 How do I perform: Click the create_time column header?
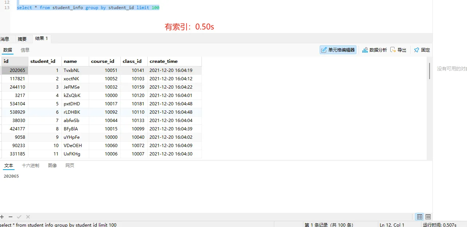164,61
